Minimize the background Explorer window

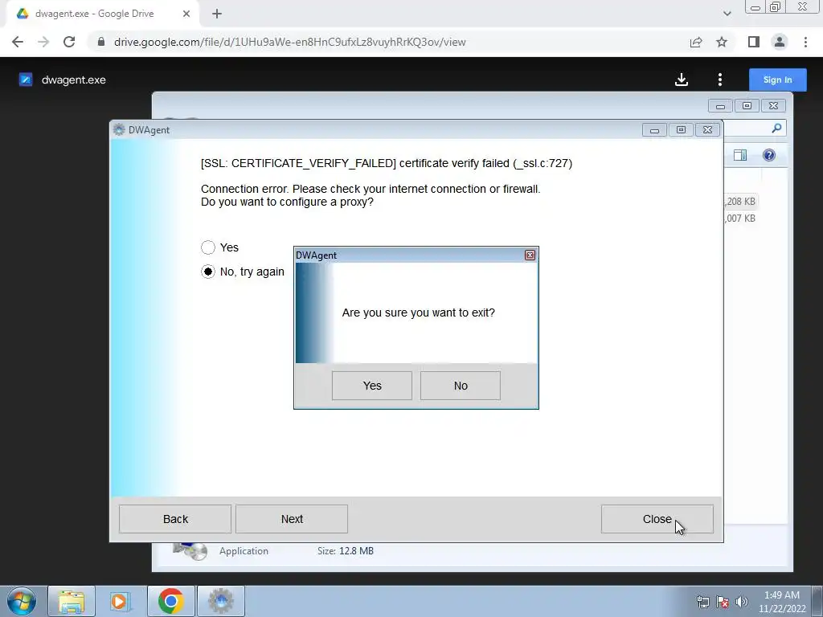(x=720, y=106)
